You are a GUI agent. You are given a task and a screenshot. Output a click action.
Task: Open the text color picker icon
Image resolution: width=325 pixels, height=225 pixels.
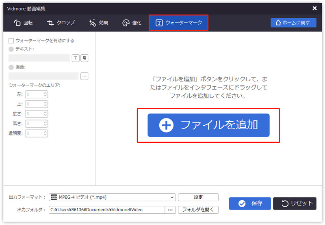pos(84,58)
